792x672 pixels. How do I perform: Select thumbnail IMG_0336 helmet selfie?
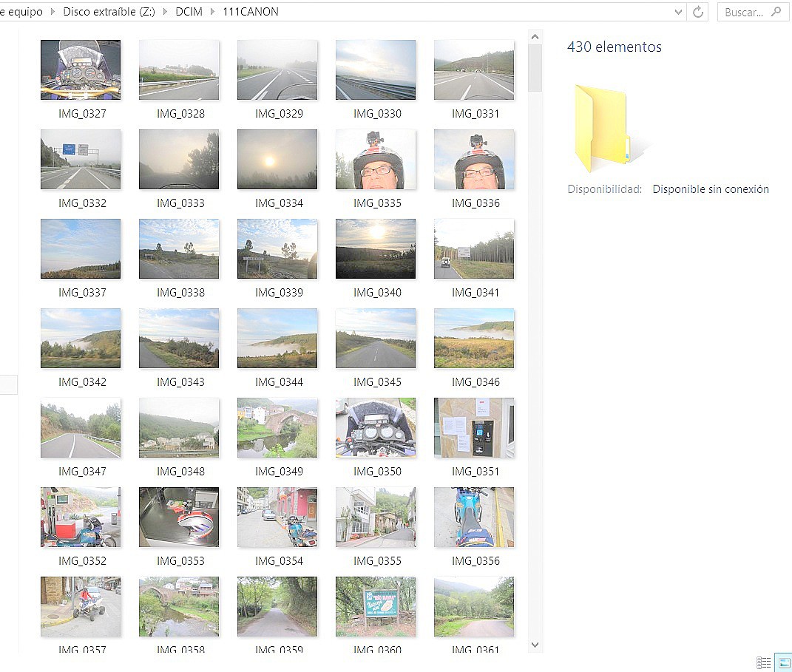(474, 159)
